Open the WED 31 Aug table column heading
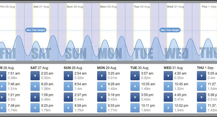 173,68
